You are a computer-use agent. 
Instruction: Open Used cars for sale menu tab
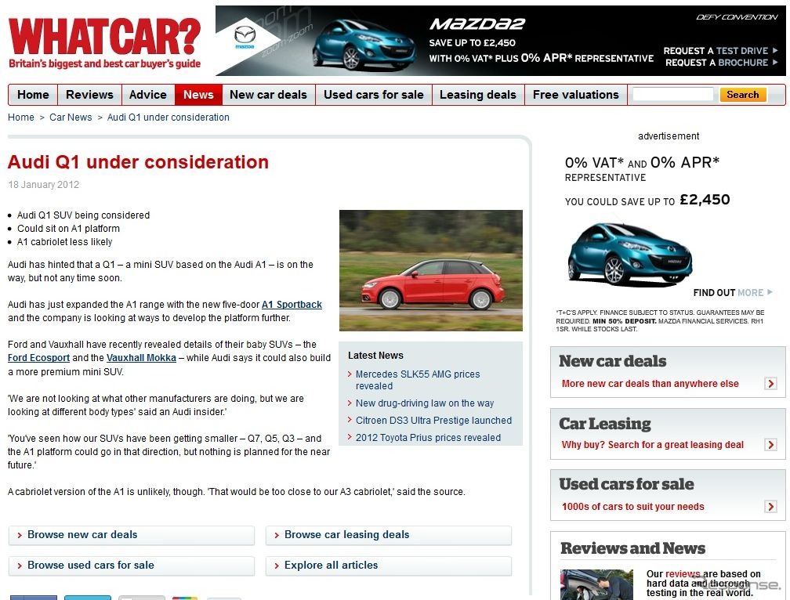pyautogui.click(x=374, y=95)
